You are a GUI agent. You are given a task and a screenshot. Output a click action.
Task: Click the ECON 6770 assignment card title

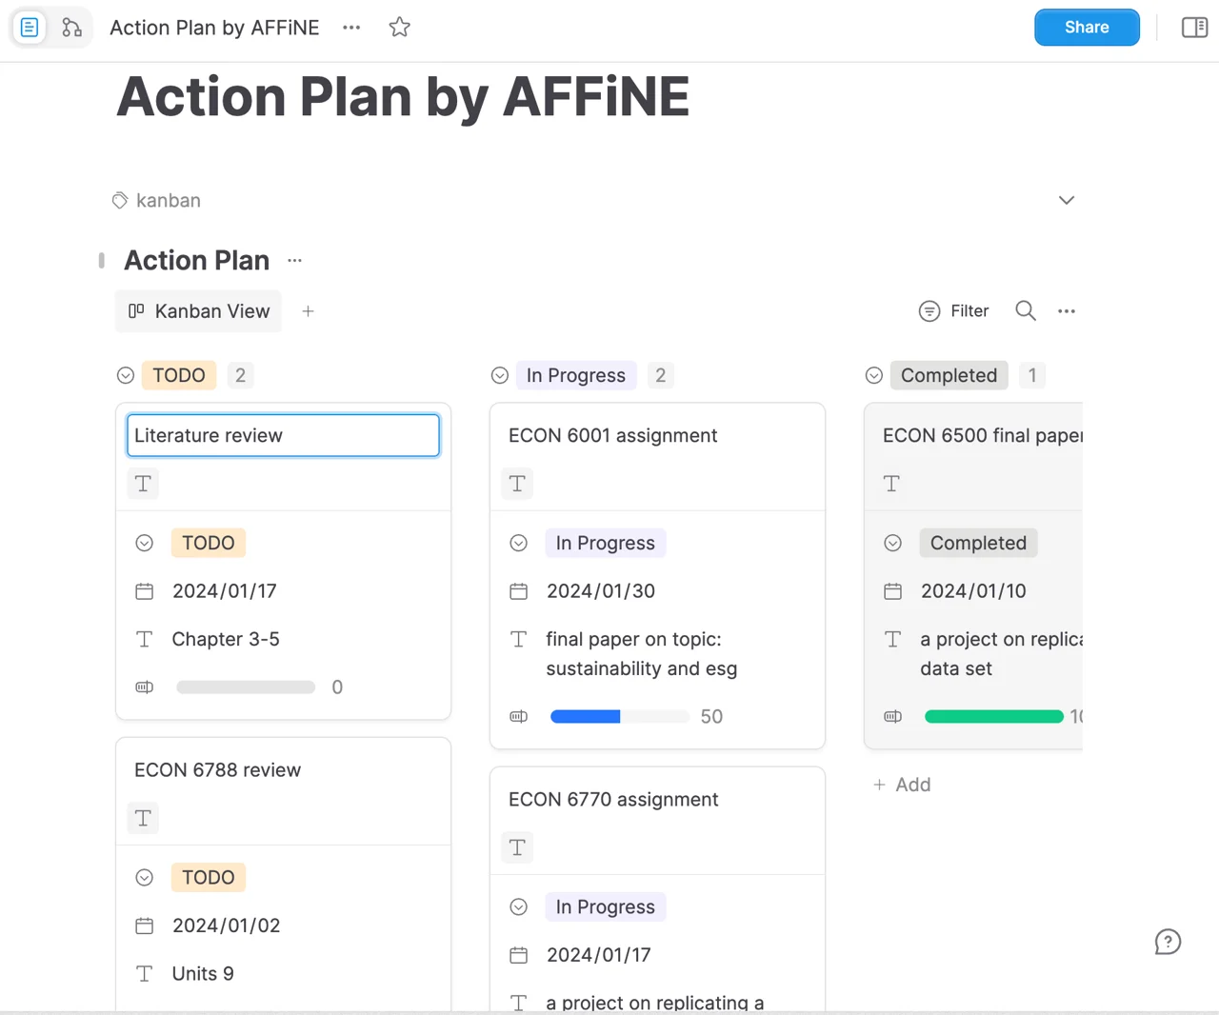point(613,799)
